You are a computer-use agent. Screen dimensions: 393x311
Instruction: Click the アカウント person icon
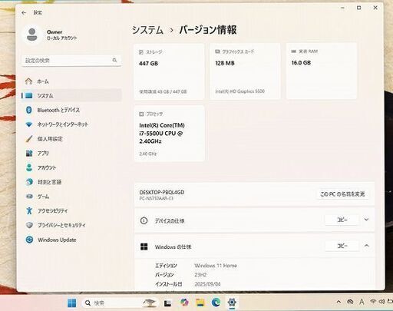click(x=29, y=167)
